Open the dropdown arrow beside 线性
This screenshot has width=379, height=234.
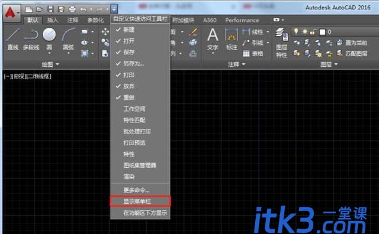pyautogui.click(x=268, y=32)
